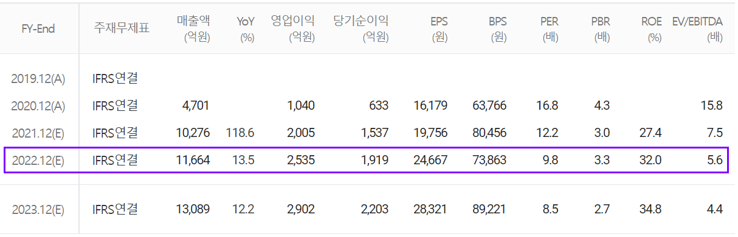Click the 7.5 EV/EBITDA value
The width and height of the screenshot is (738, 237).
(x=716, y=133)
